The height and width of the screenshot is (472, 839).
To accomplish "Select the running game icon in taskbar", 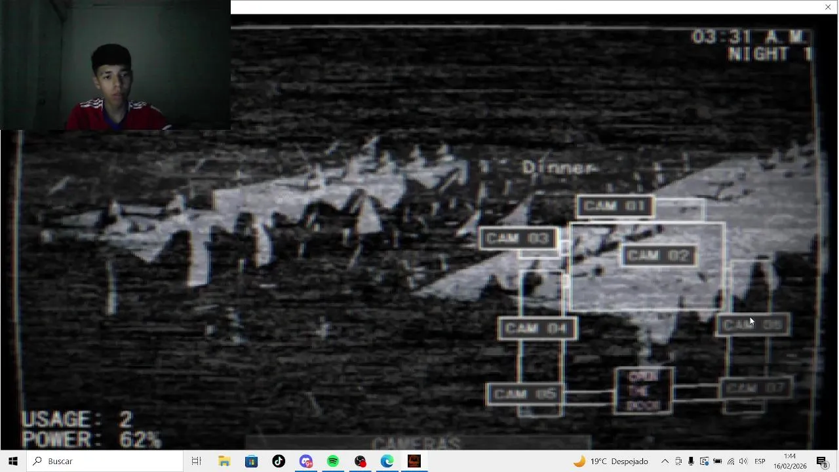I will click(414, 462).
